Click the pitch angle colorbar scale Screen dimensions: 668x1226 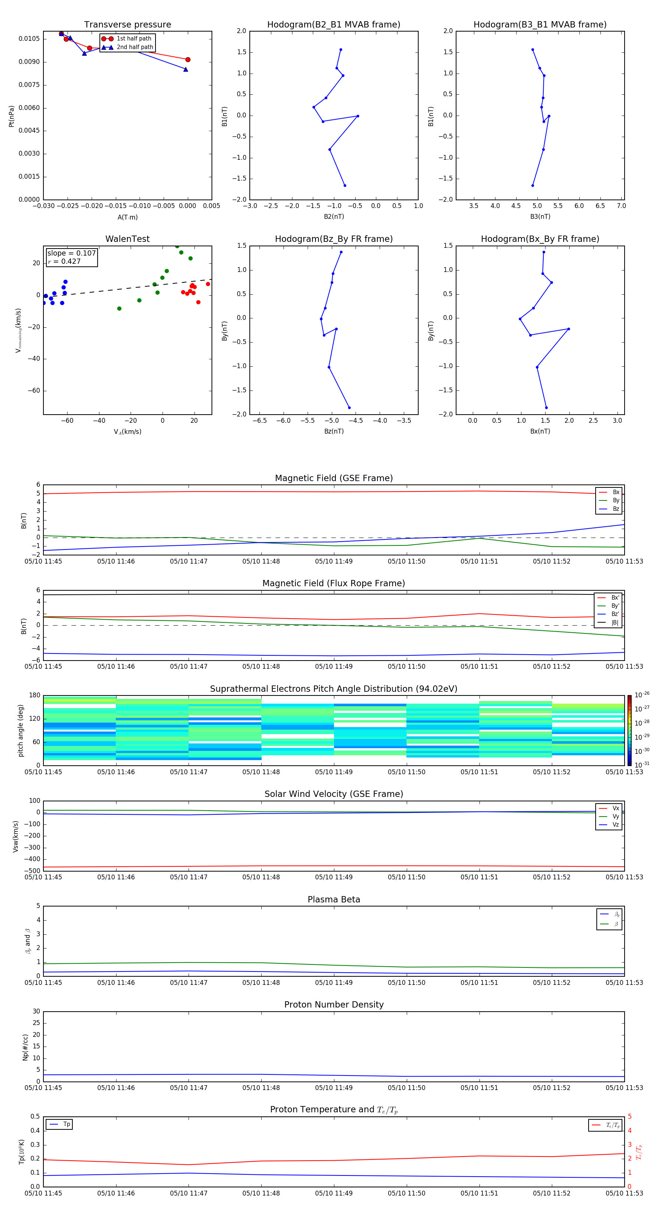(x=629, y=730)
